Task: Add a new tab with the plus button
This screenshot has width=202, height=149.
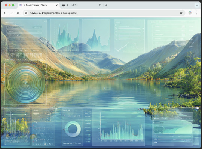Action: point(106,5)
